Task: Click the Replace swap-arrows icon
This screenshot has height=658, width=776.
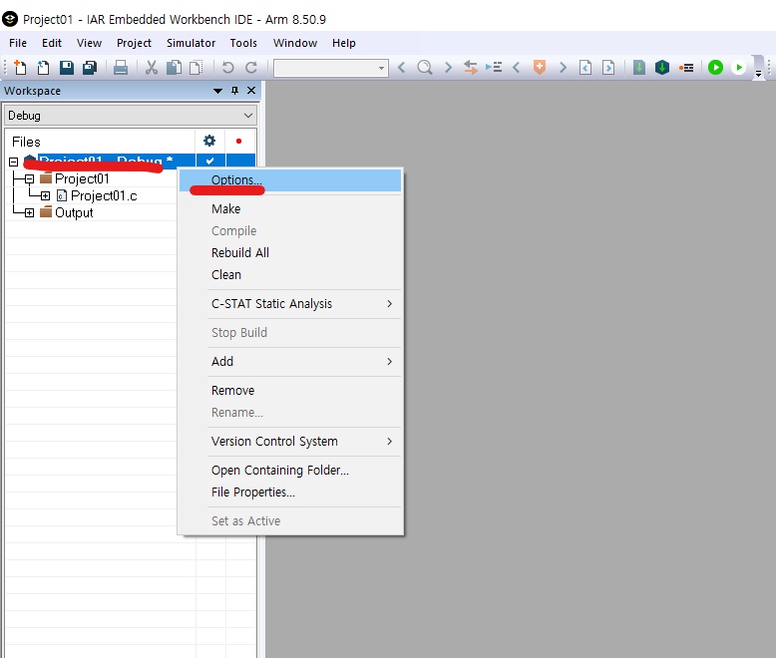Action: (x=471, y=67)
